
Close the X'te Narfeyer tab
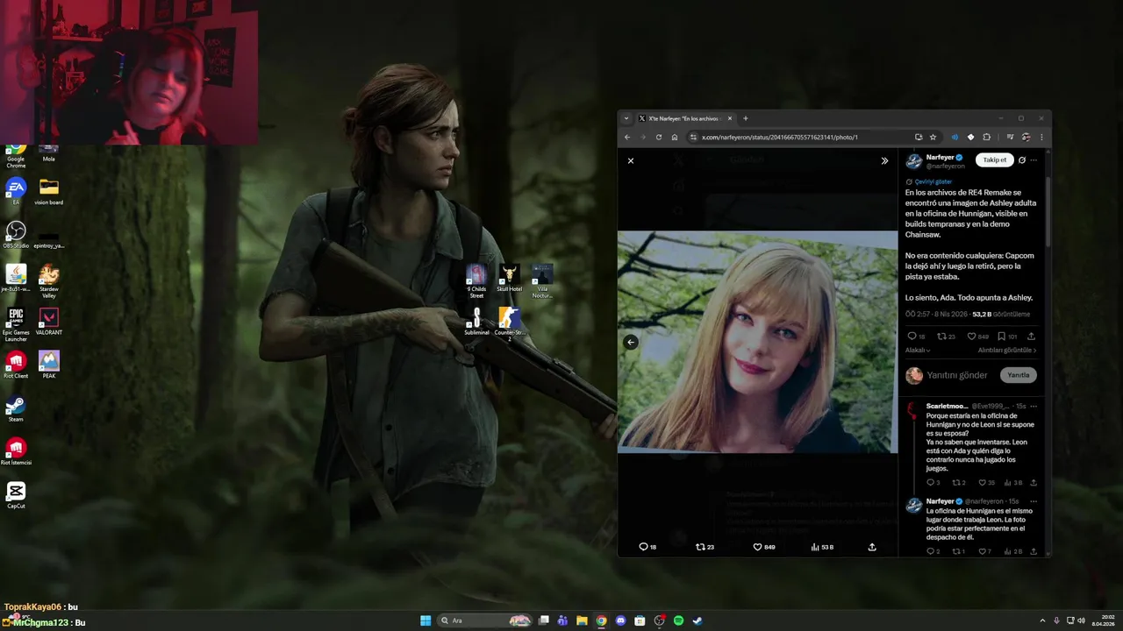(729, 118)
